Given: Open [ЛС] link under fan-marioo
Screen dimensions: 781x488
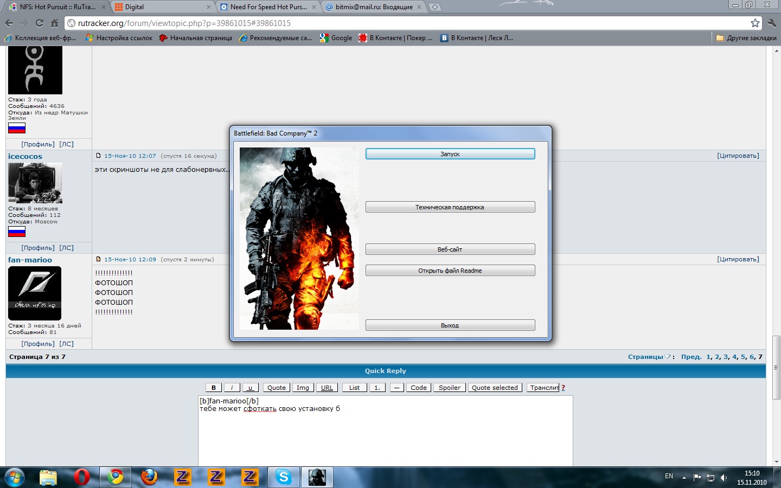Looking at the screenshot, I should [x=66, y=344].
